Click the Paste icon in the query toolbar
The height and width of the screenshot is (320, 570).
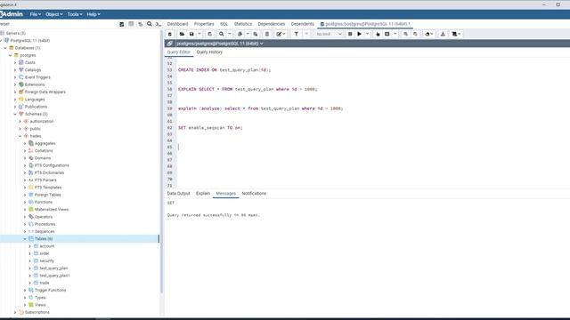256,34
